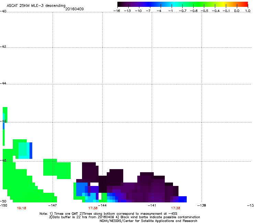254x223 pixels.
Task: Click the -10 color scale label
Action: 138,11
